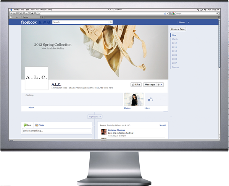Open the Window menu

tap(44, 10)
